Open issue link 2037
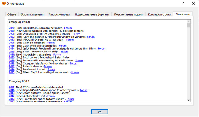 click(x=12, y=99)
